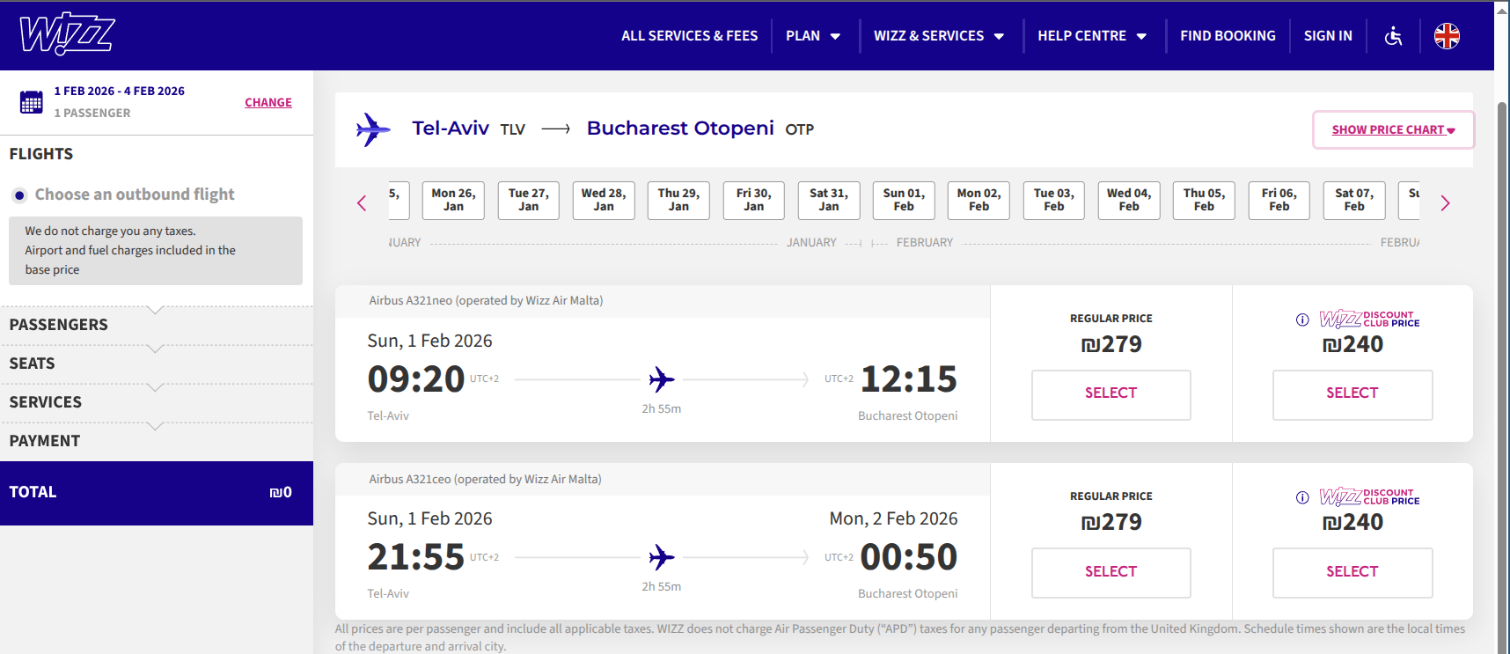This screenshot has width=1510, height=654.
Task: Click SHOW PRICE CHART button
Action: click(1393, 130)
